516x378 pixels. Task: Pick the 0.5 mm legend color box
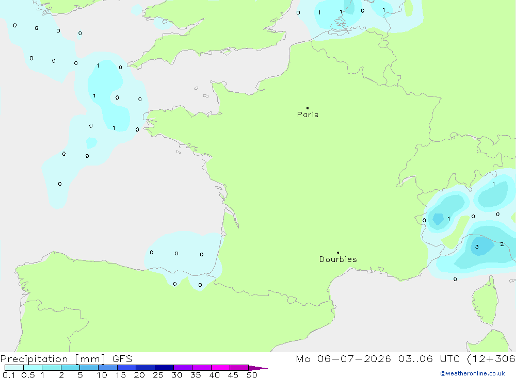click(33, 368)
